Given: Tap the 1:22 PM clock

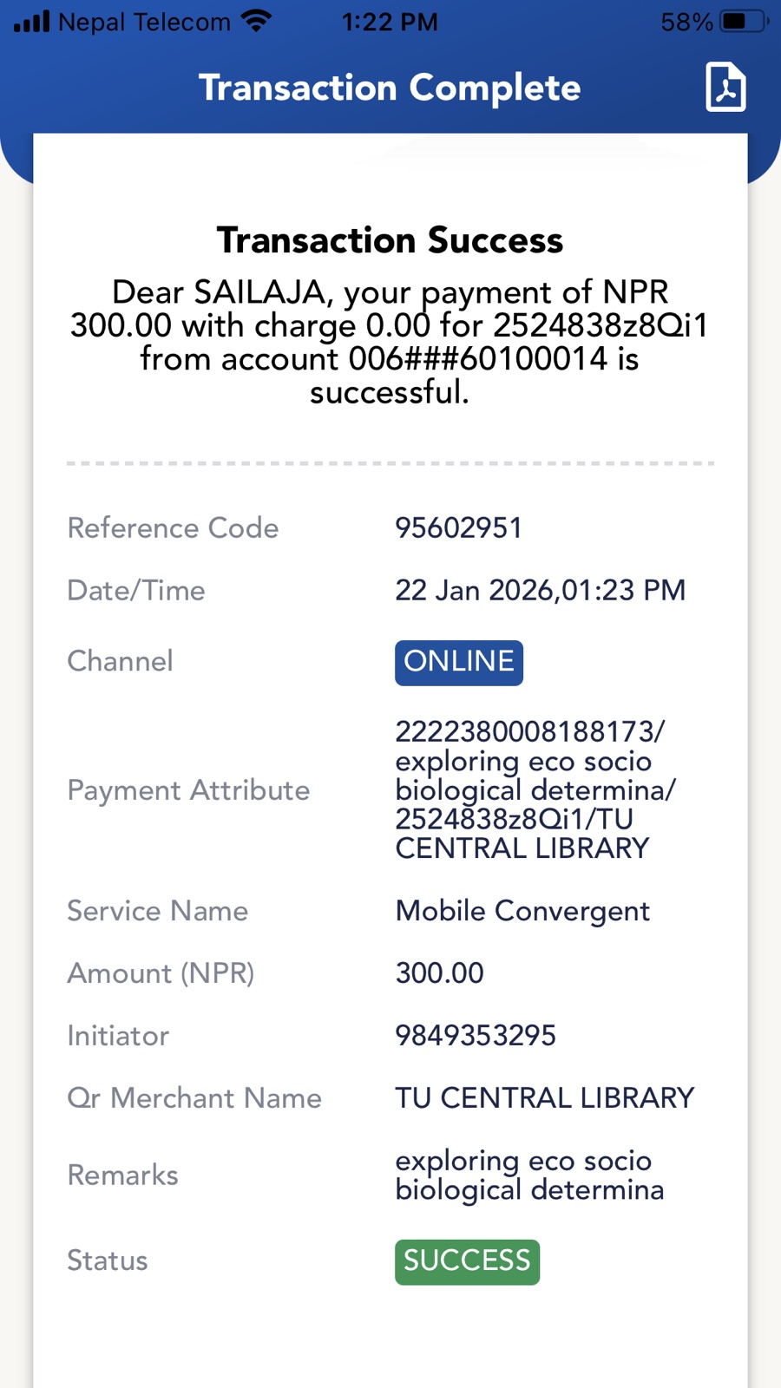Looking at the screenshot, I should pyautogui.click(x=390, y=22).
